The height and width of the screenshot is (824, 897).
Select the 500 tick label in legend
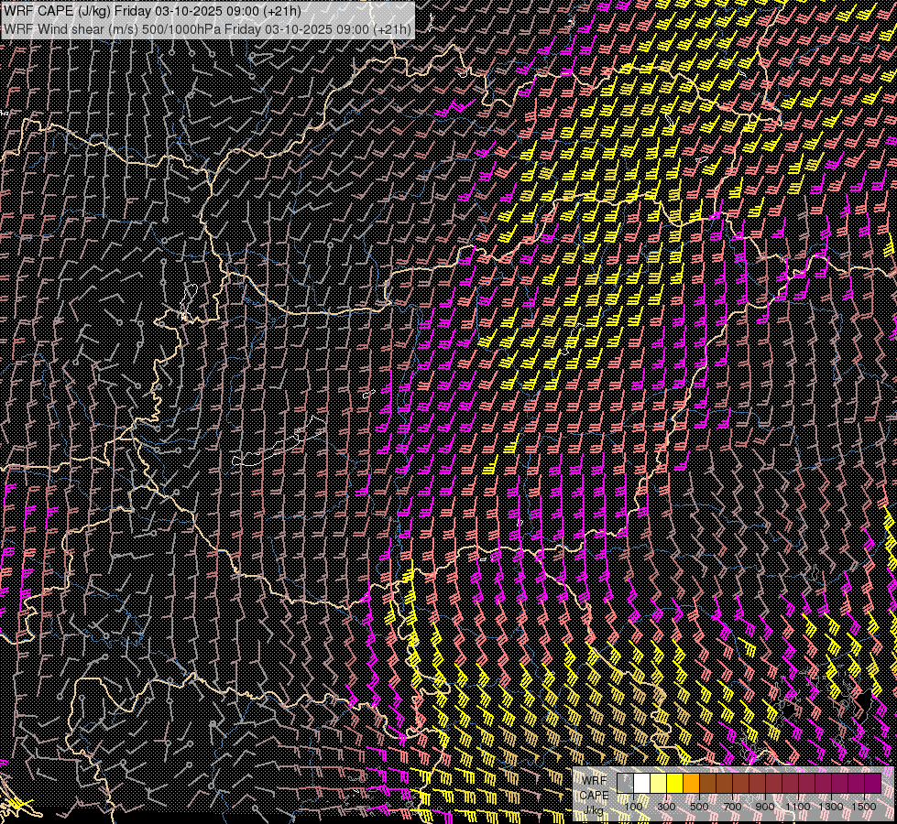tap(699, 806)
